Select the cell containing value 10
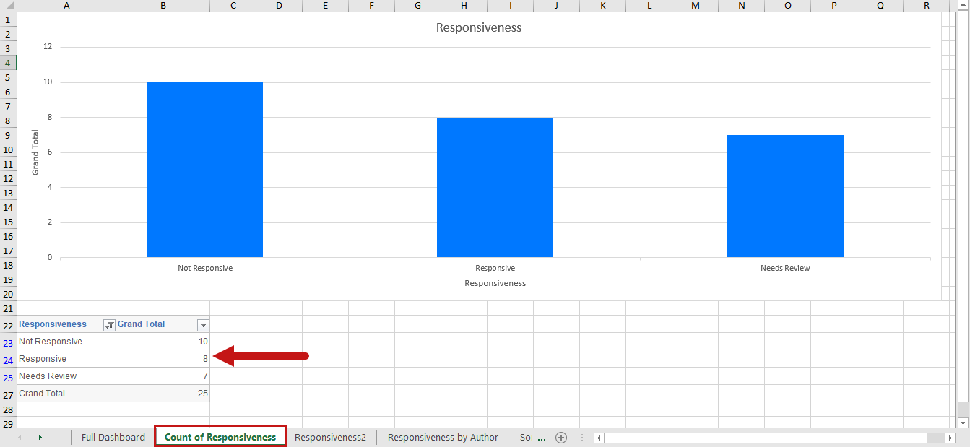Image resolution: width=970 pixels, height=447 pixels. click(163, 342)
